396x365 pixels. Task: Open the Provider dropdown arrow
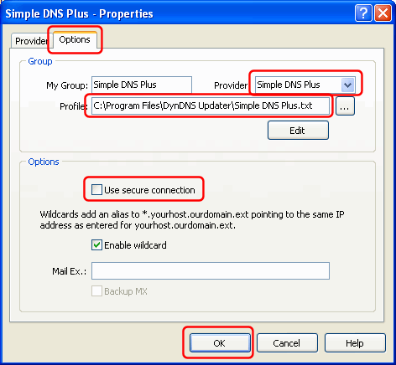[348, 85]
